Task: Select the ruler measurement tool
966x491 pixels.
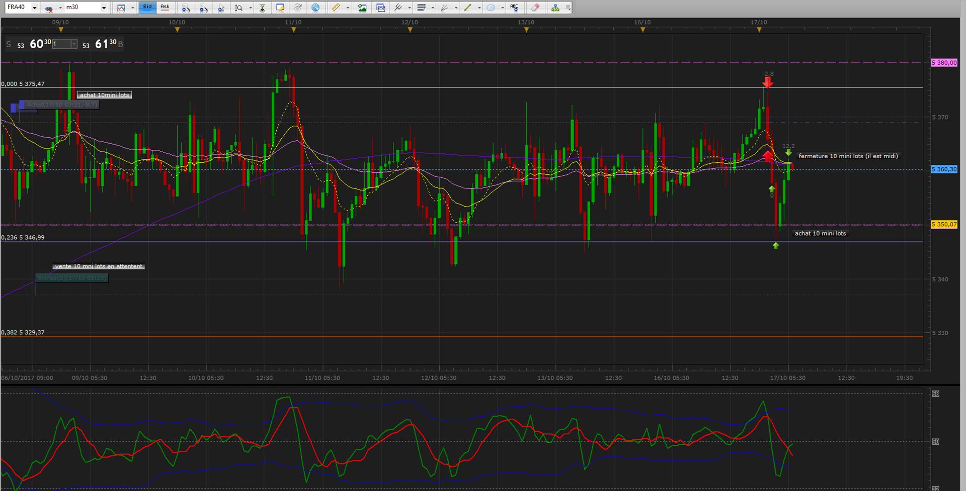Action: [336, 8]
